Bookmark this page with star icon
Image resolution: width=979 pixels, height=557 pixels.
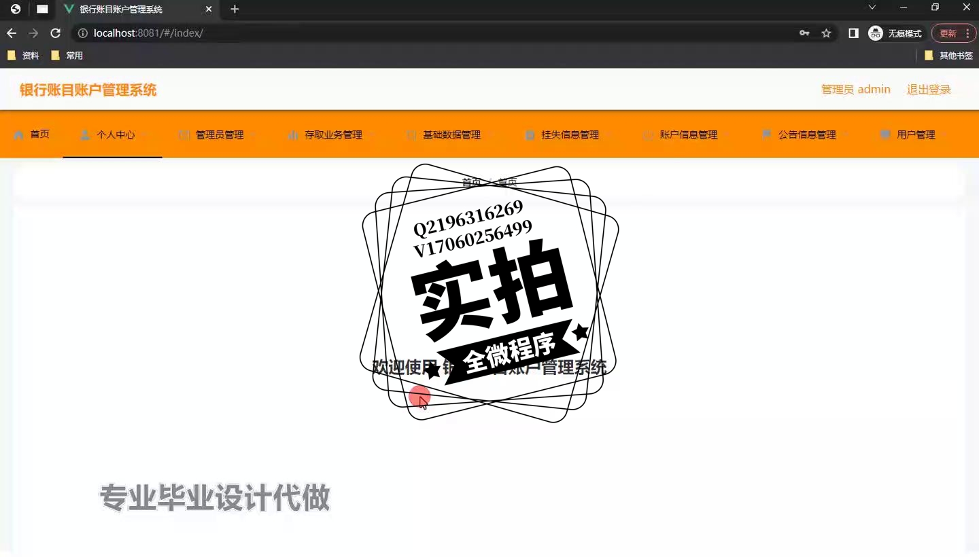pos(826,33)
